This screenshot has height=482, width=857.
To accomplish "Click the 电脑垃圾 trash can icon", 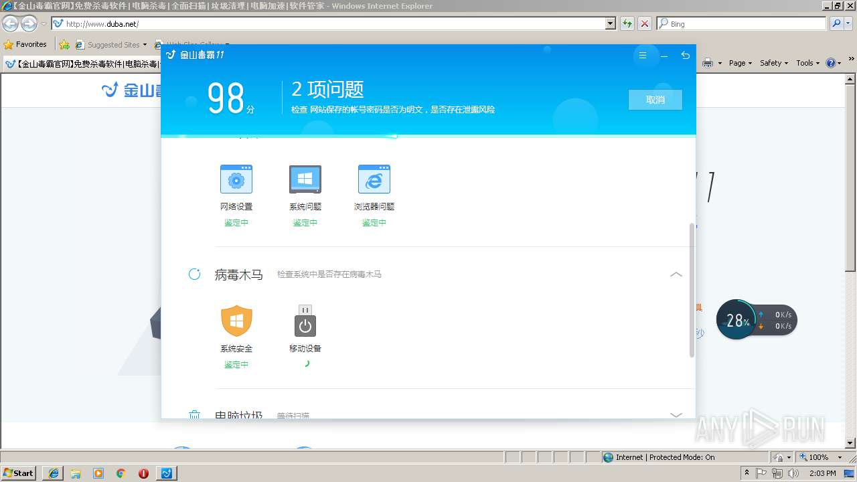I will [x=194, y=415].
